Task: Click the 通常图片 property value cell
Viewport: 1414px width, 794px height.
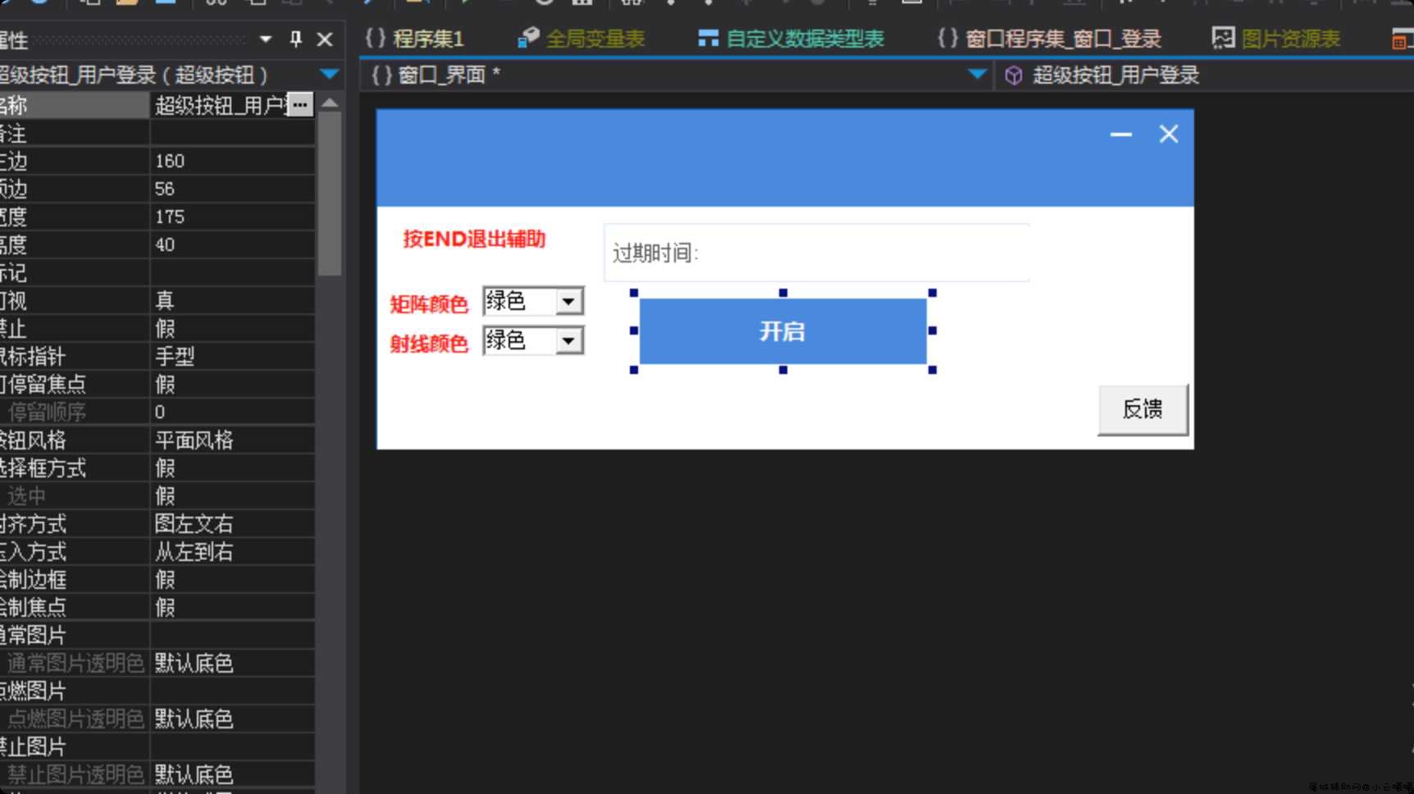Action: point(232,635)
